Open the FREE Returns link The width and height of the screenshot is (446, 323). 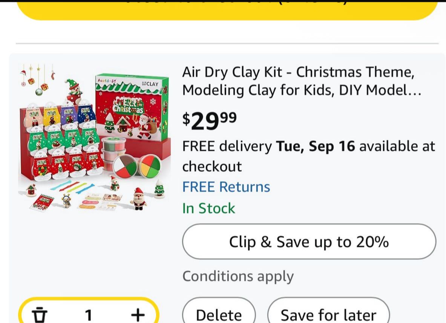point(226,187)
